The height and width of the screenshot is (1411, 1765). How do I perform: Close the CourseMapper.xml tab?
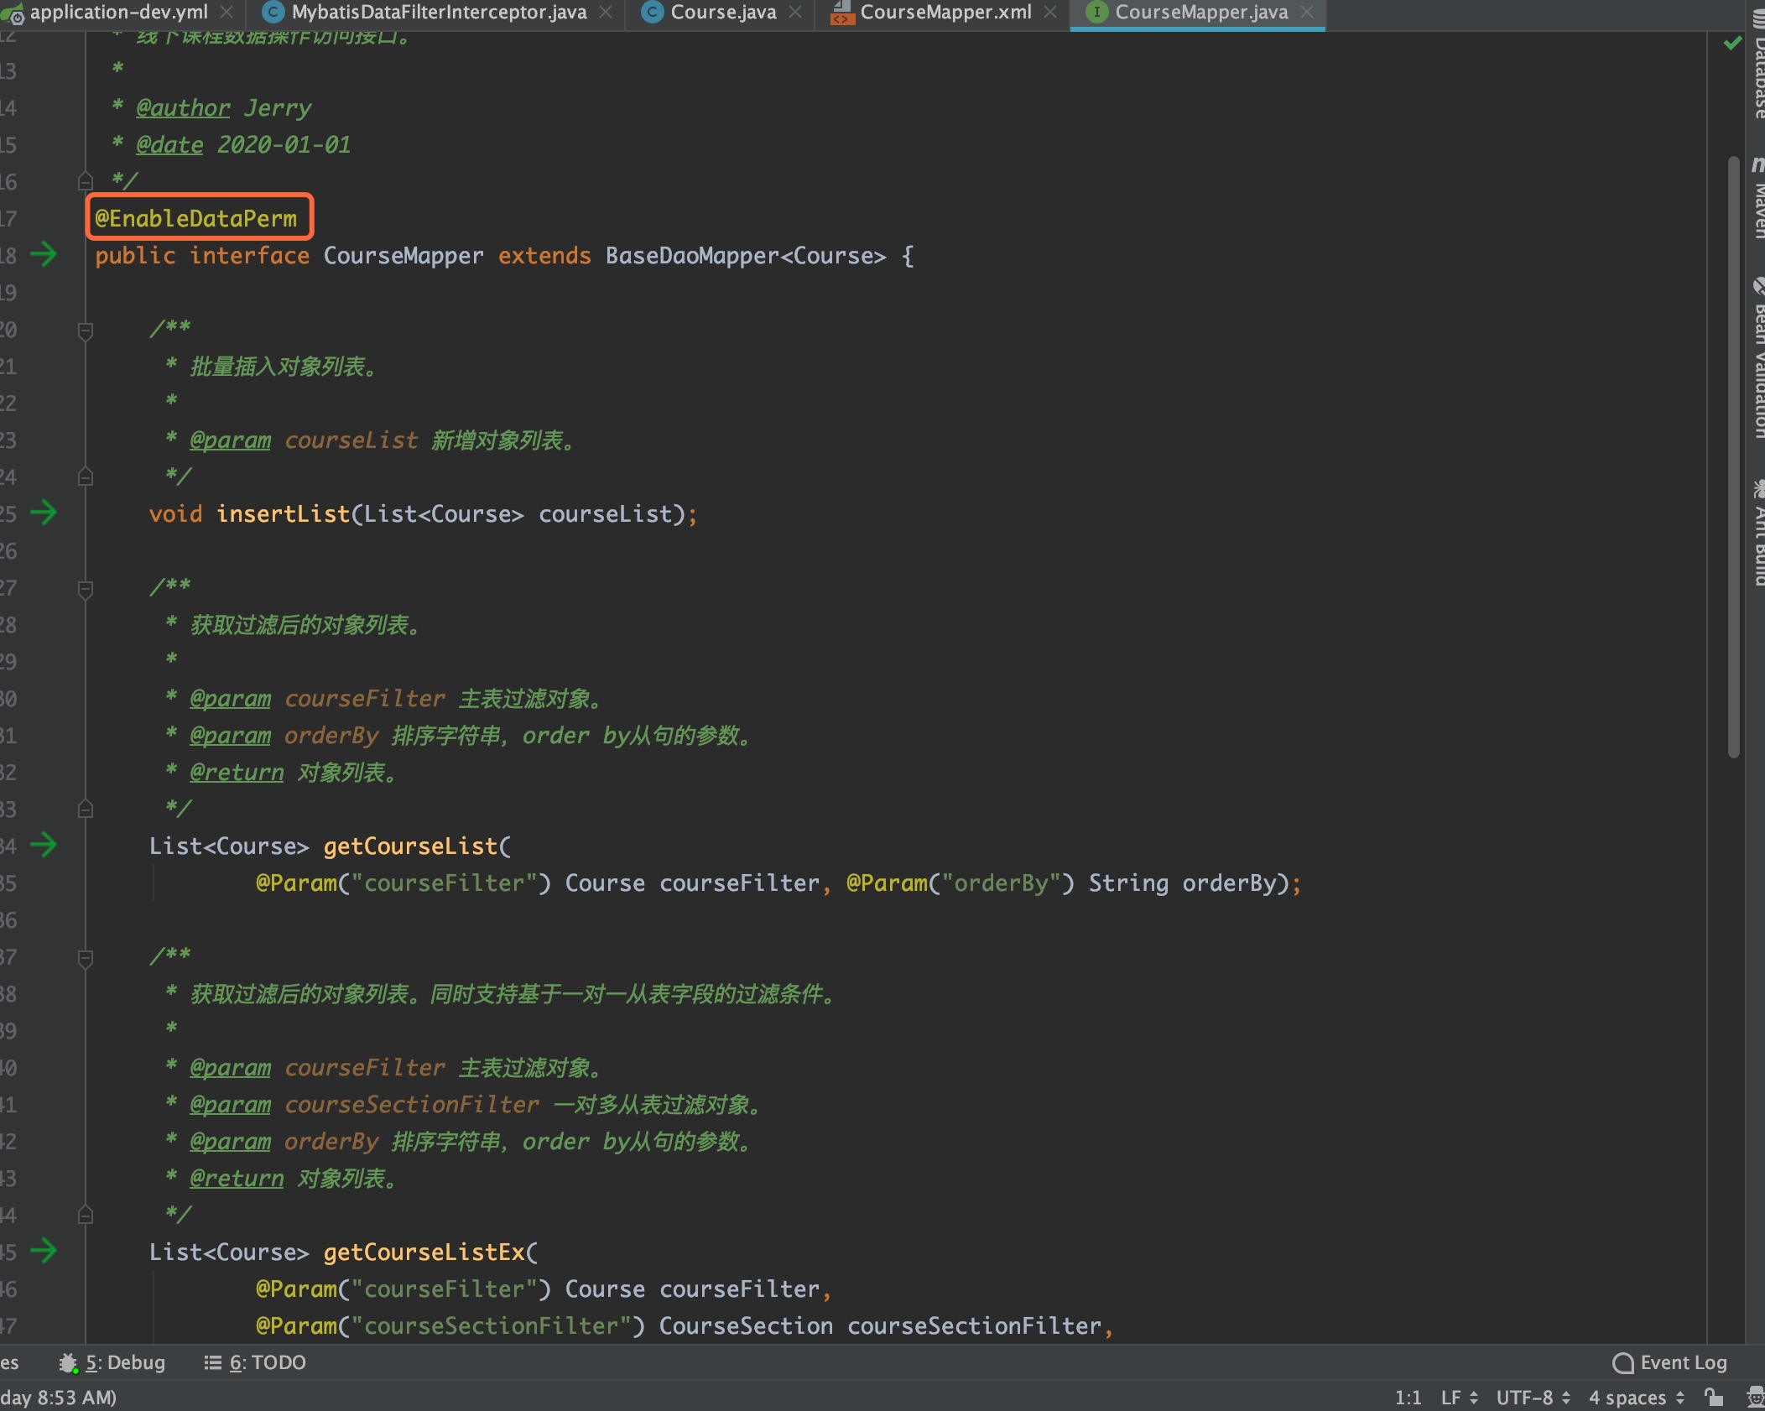pyautogui.click(x=1049, y=12)
